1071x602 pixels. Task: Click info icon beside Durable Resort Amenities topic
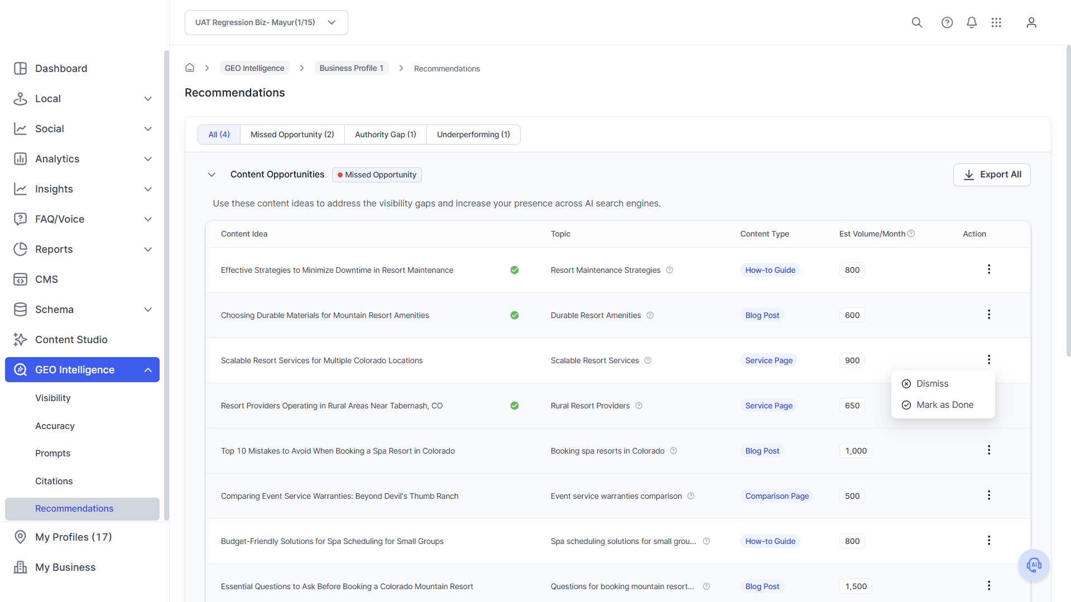click(650, 315)
